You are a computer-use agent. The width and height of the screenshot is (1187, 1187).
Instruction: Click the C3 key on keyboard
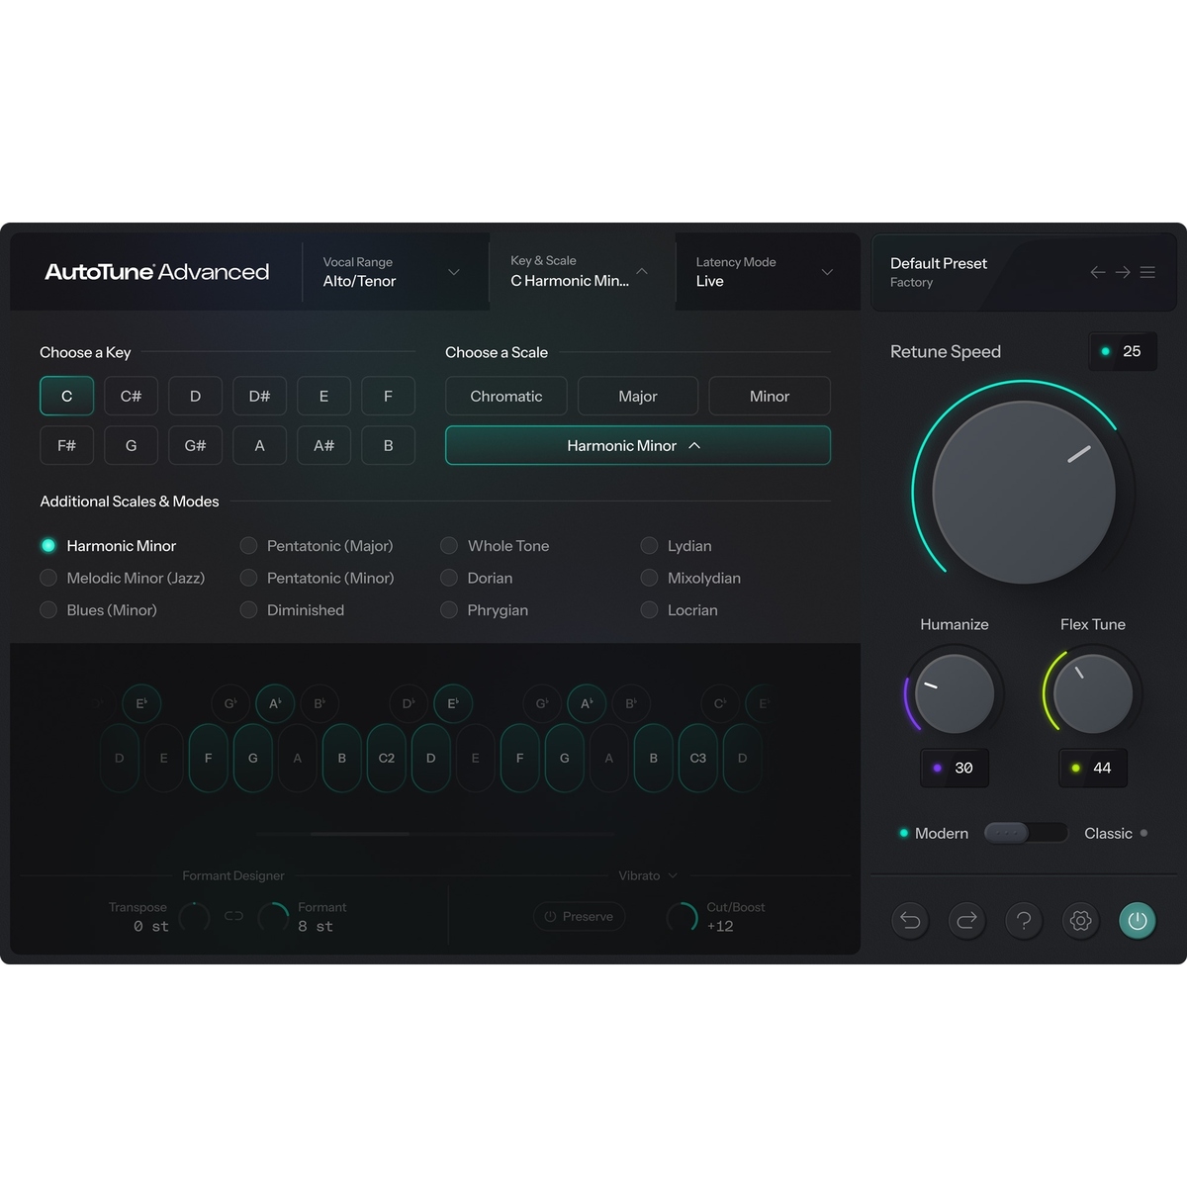698,758
